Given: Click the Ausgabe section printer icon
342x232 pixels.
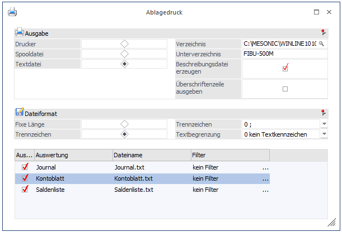Looking at the screenshot, I should (20, 33).
